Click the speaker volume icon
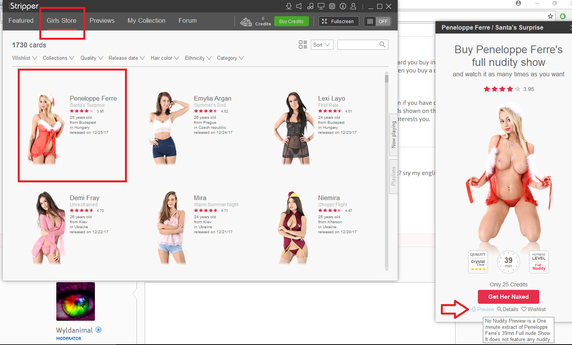572x345 pixels. (299, 6)
